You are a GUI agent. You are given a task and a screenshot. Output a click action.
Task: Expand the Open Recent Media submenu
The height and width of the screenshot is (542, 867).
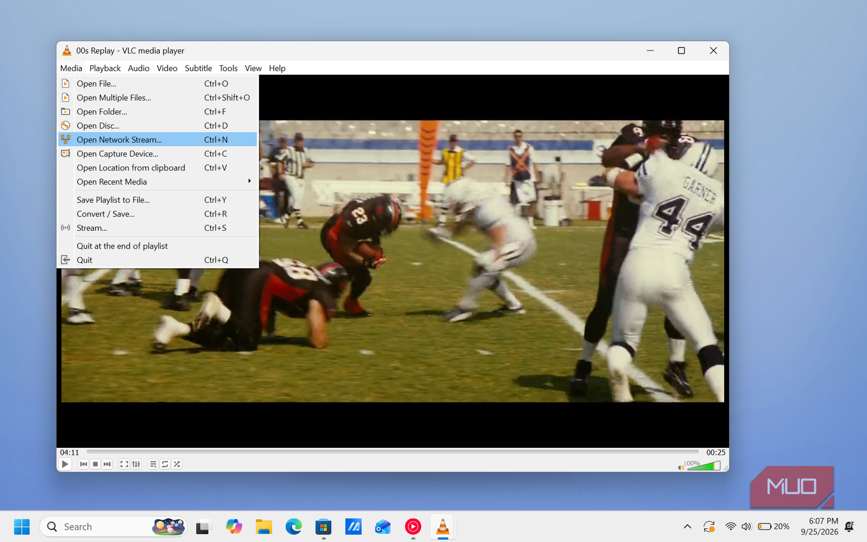[x=158, y=182]
